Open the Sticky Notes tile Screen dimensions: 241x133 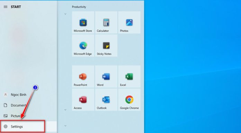[x=106, y=46]
